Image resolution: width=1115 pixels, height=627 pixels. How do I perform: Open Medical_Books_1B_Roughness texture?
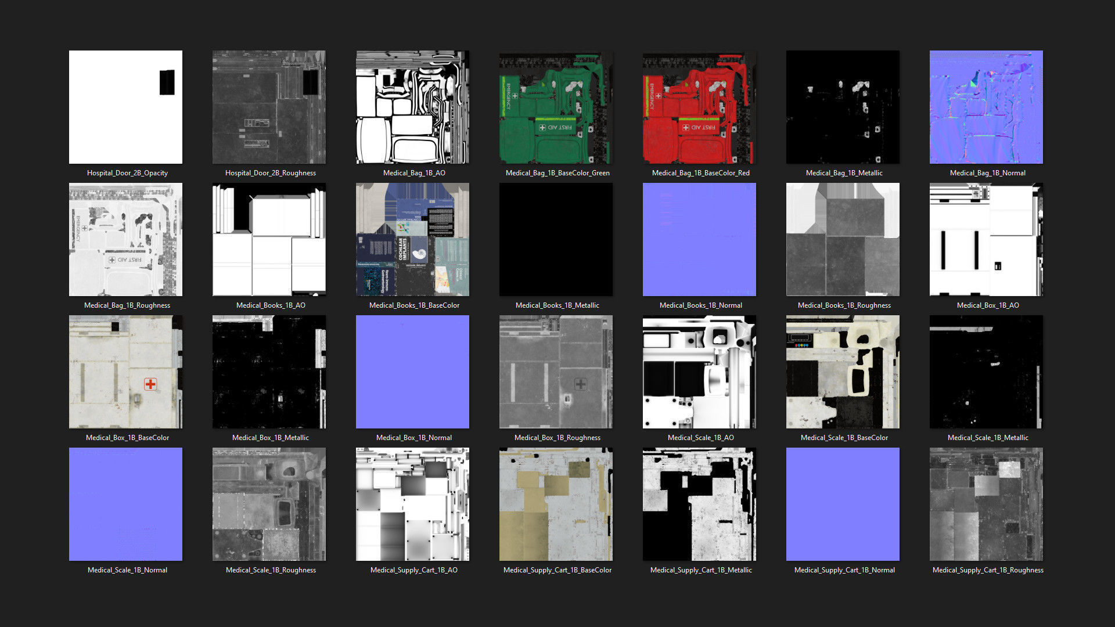click(843, 239)
